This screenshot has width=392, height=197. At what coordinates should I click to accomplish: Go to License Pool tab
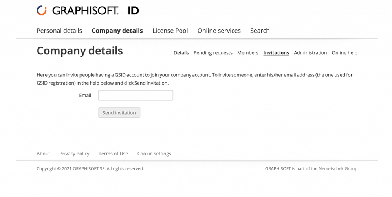click(170, 31)
